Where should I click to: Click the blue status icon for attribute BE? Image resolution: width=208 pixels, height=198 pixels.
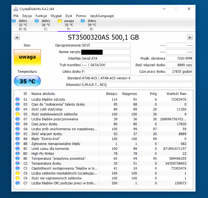tap(18, 158)
